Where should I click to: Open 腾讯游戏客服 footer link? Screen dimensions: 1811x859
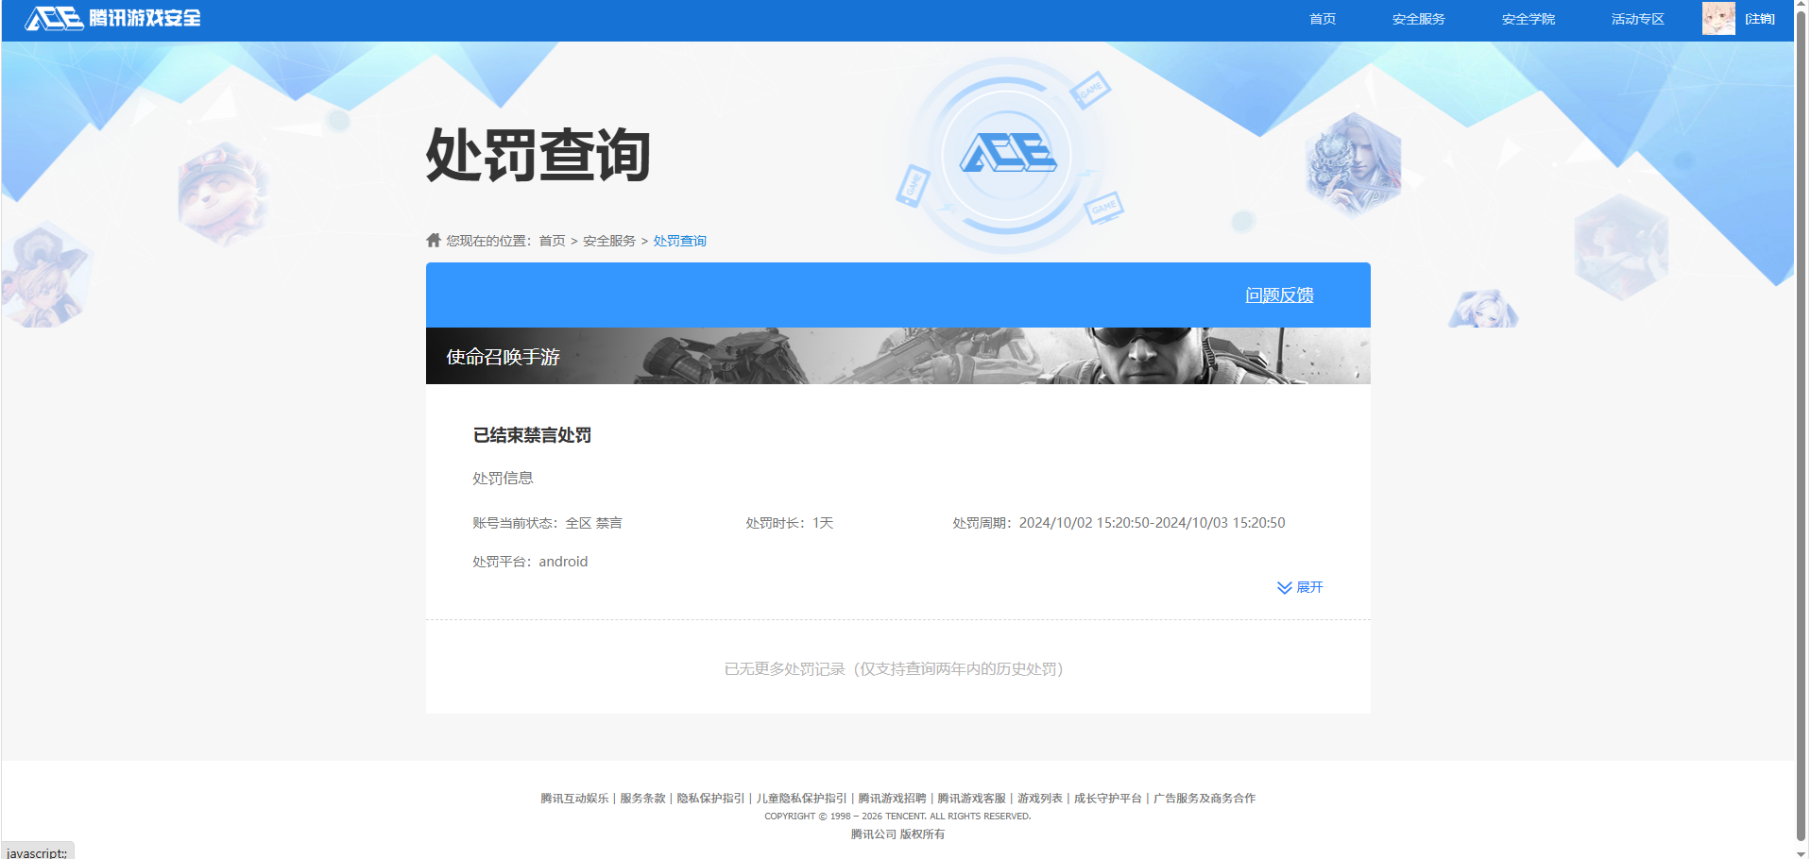tap(971, 799)
